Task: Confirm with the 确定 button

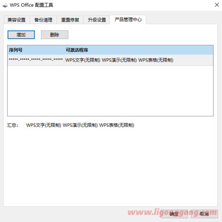Action: [x=174, y=214]
